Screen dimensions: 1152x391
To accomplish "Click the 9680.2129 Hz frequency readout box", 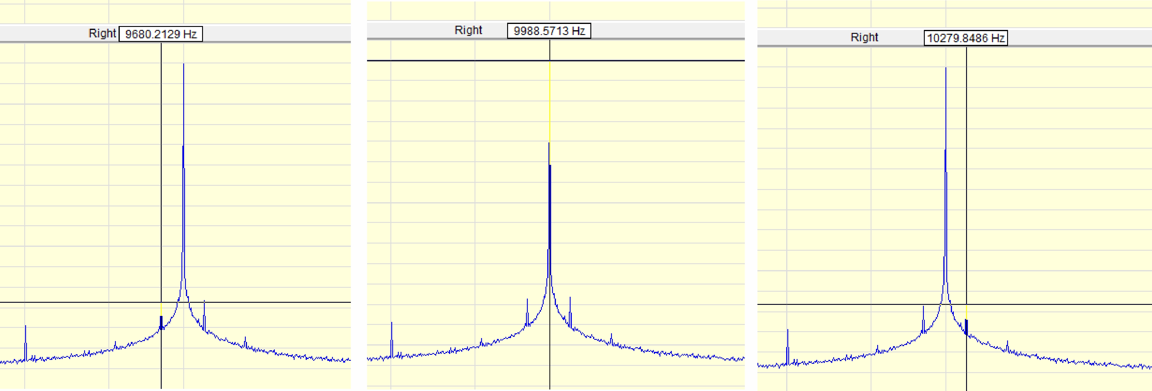I will pos(160,34).
